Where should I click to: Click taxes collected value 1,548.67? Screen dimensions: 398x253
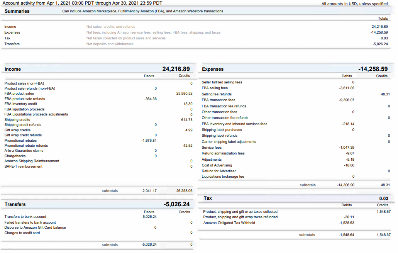(x=384, y=212)
